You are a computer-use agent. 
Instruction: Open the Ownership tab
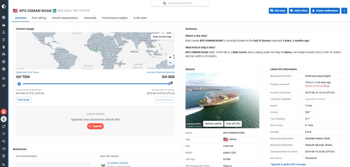point(90,18)
